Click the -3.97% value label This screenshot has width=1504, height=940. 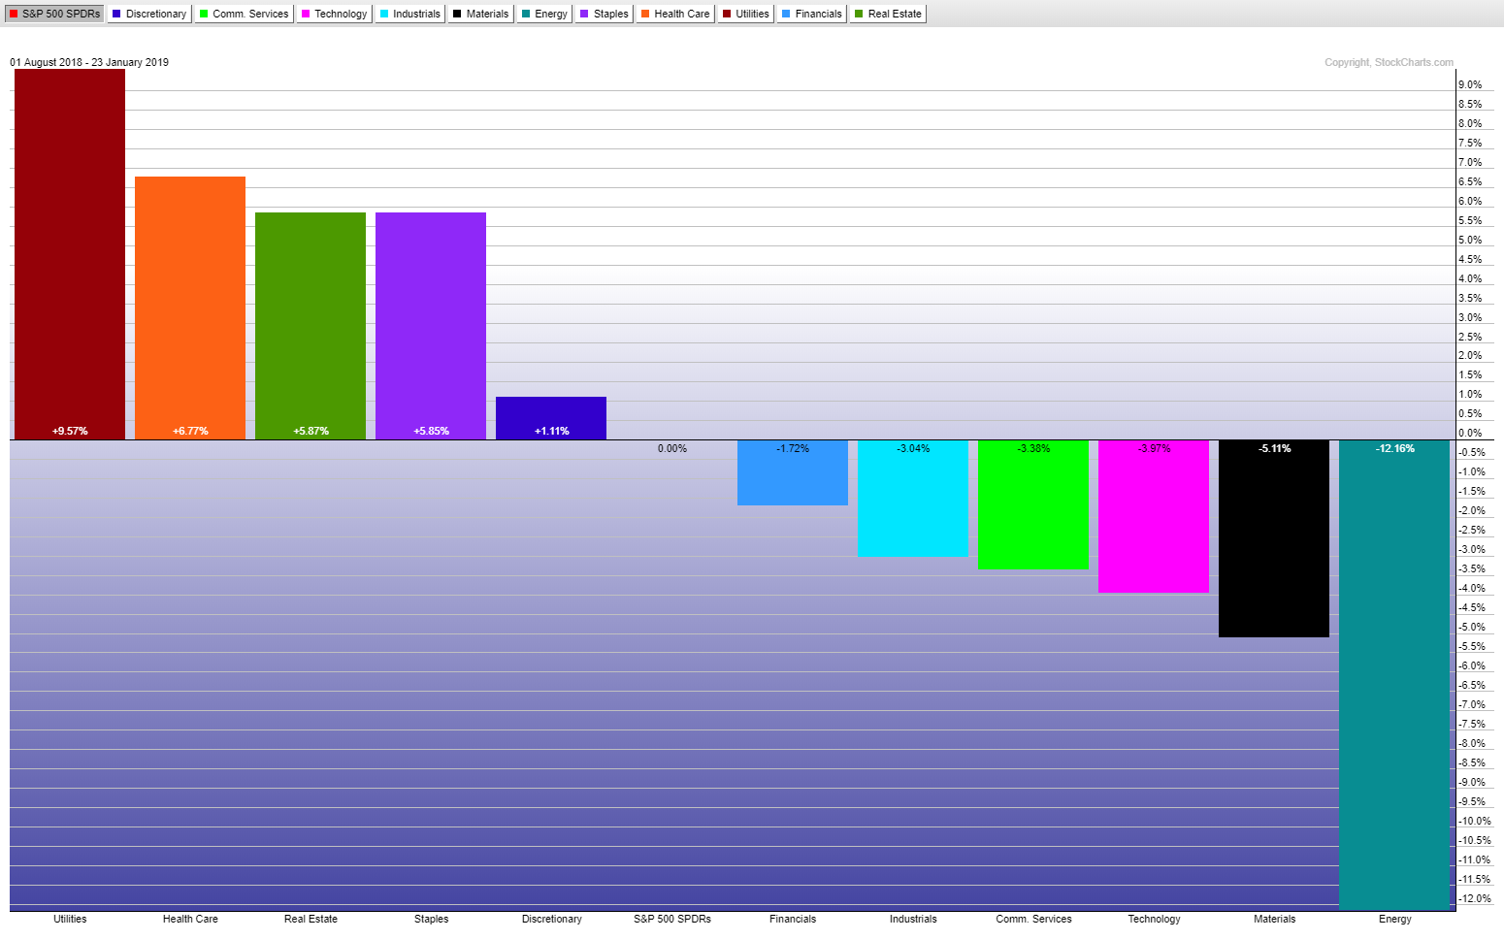click(x=1154, y=448)
